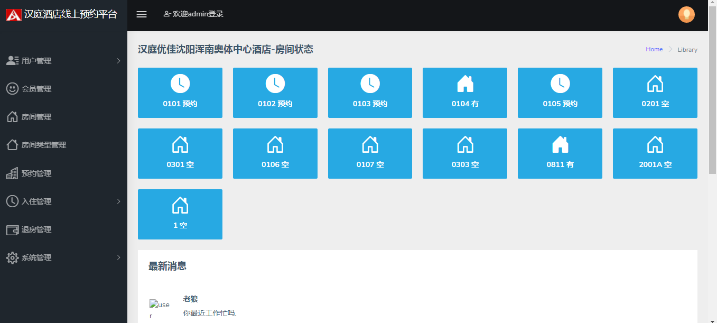
Task: Expand the 入住管理 submenu chevron
Action: [x=118, y=201]
